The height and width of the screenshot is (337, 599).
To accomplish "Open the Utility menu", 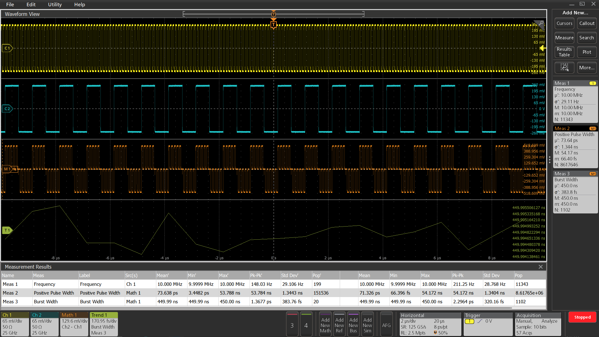I will pos(55,4).
